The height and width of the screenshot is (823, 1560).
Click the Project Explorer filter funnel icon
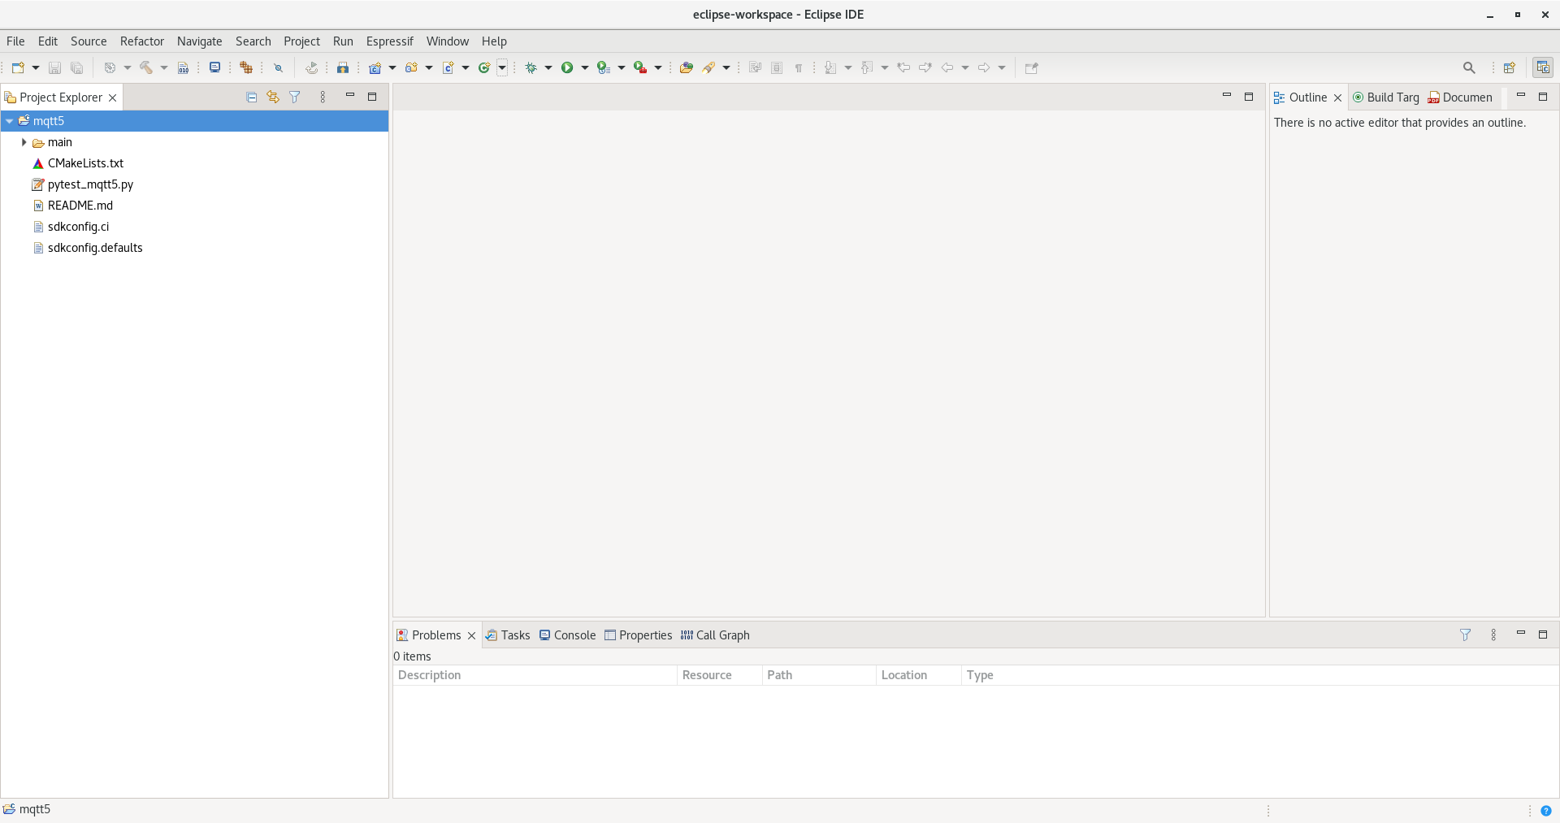click(x=295, y=97)
